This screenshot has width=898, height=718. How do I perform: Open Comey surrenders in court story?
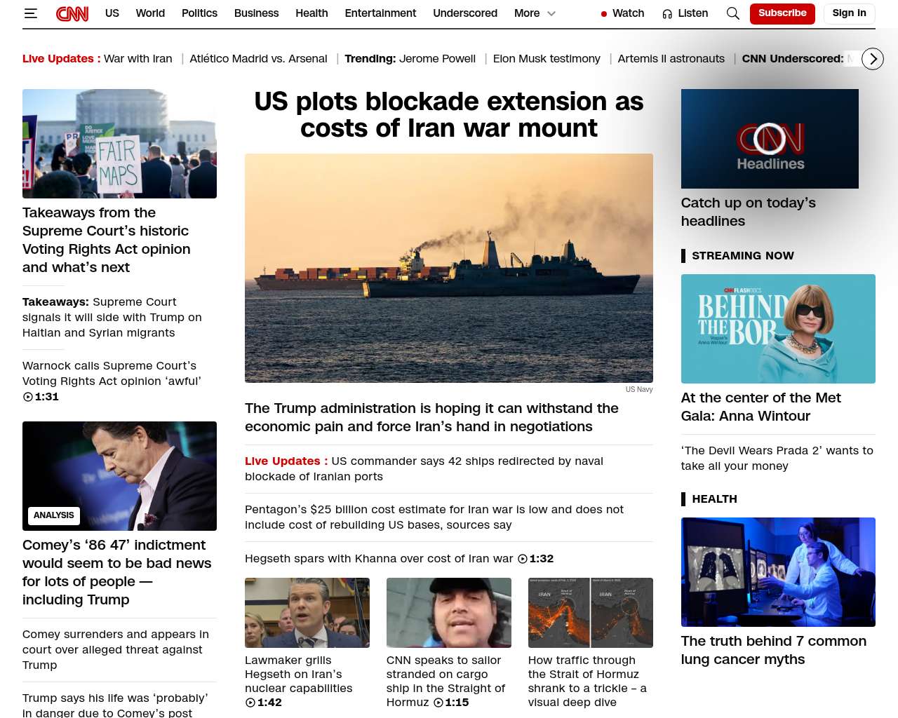[116, 650]
